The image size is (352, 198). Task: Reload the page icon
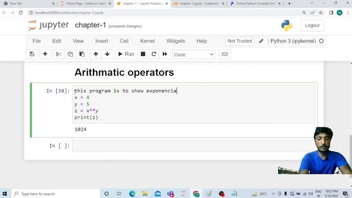coord(21,13)
